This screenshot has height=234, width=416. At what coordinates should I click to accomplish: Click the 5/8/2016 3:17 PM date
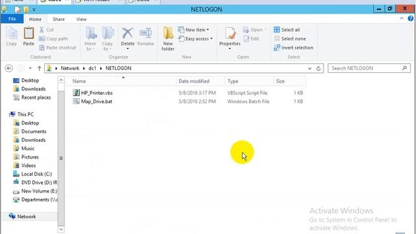click(197, 93)
